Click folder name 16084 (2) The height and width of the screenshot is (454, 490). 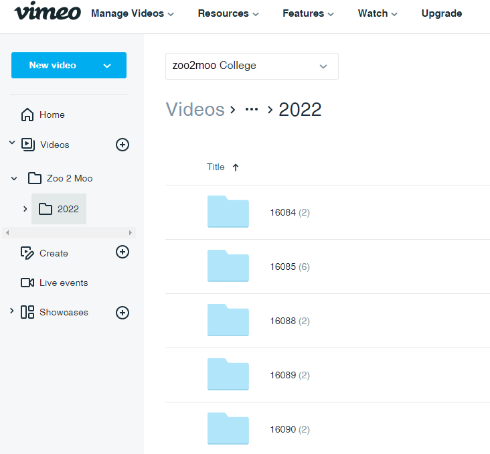pos(290,213)
